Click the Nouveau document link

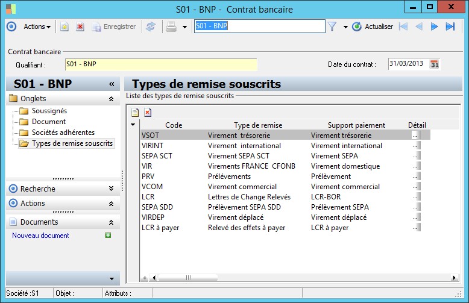[x=40, y=236]
